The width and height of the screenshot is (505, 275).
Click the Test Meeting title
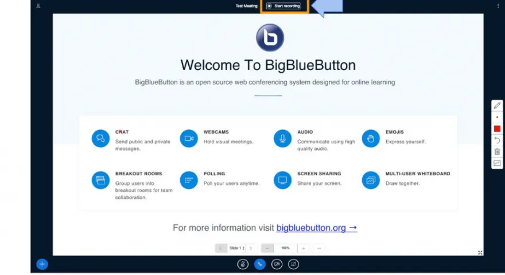tap(246, 6)
